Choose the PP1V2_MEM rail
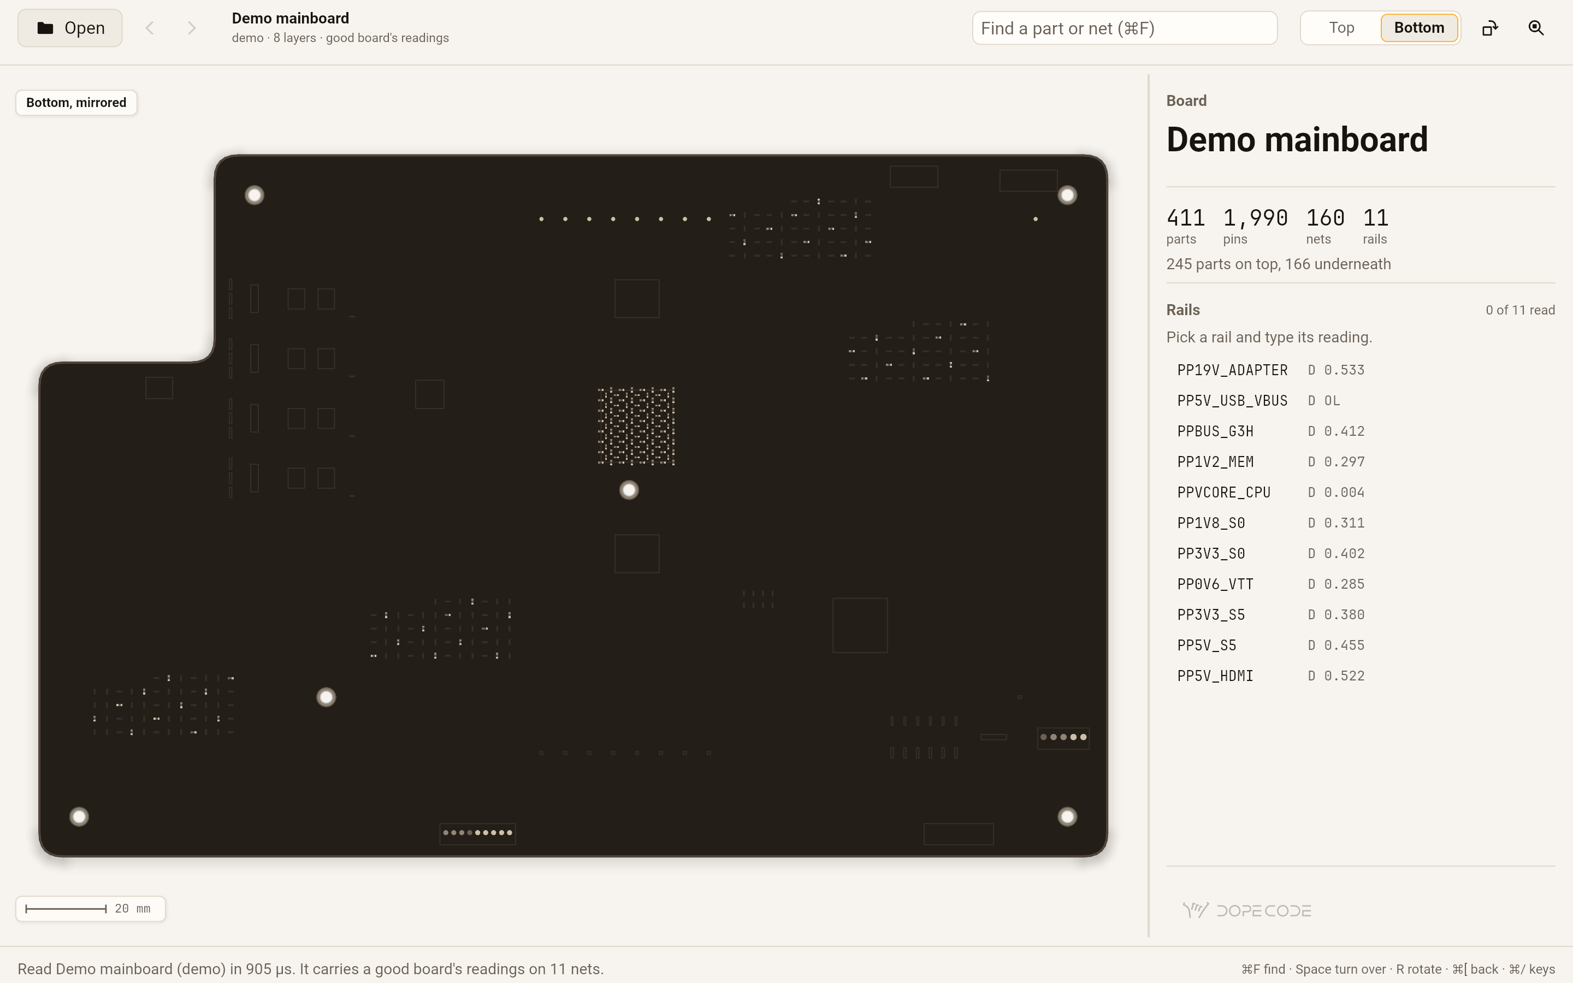The image size is (1573, 983). pyautogui.click(x=1361, y=461)
